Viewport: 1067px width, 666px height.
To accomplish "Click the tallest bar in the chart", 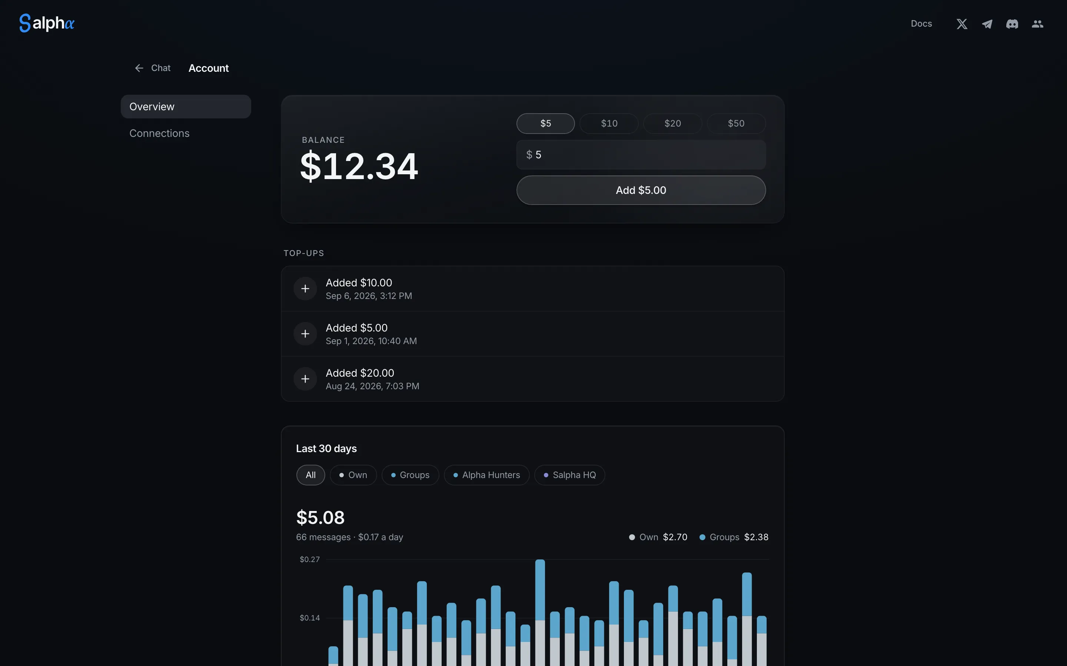I will 540,613.
